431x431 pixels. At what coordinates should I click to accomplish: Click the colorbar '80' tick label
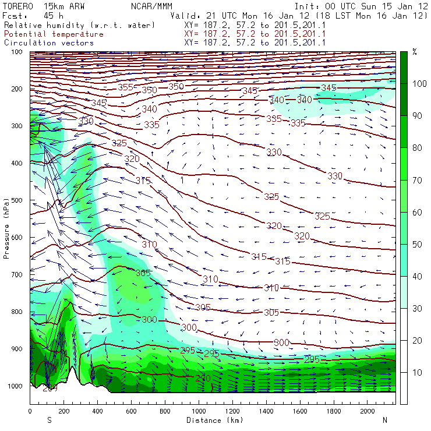[x=417, y=148]
